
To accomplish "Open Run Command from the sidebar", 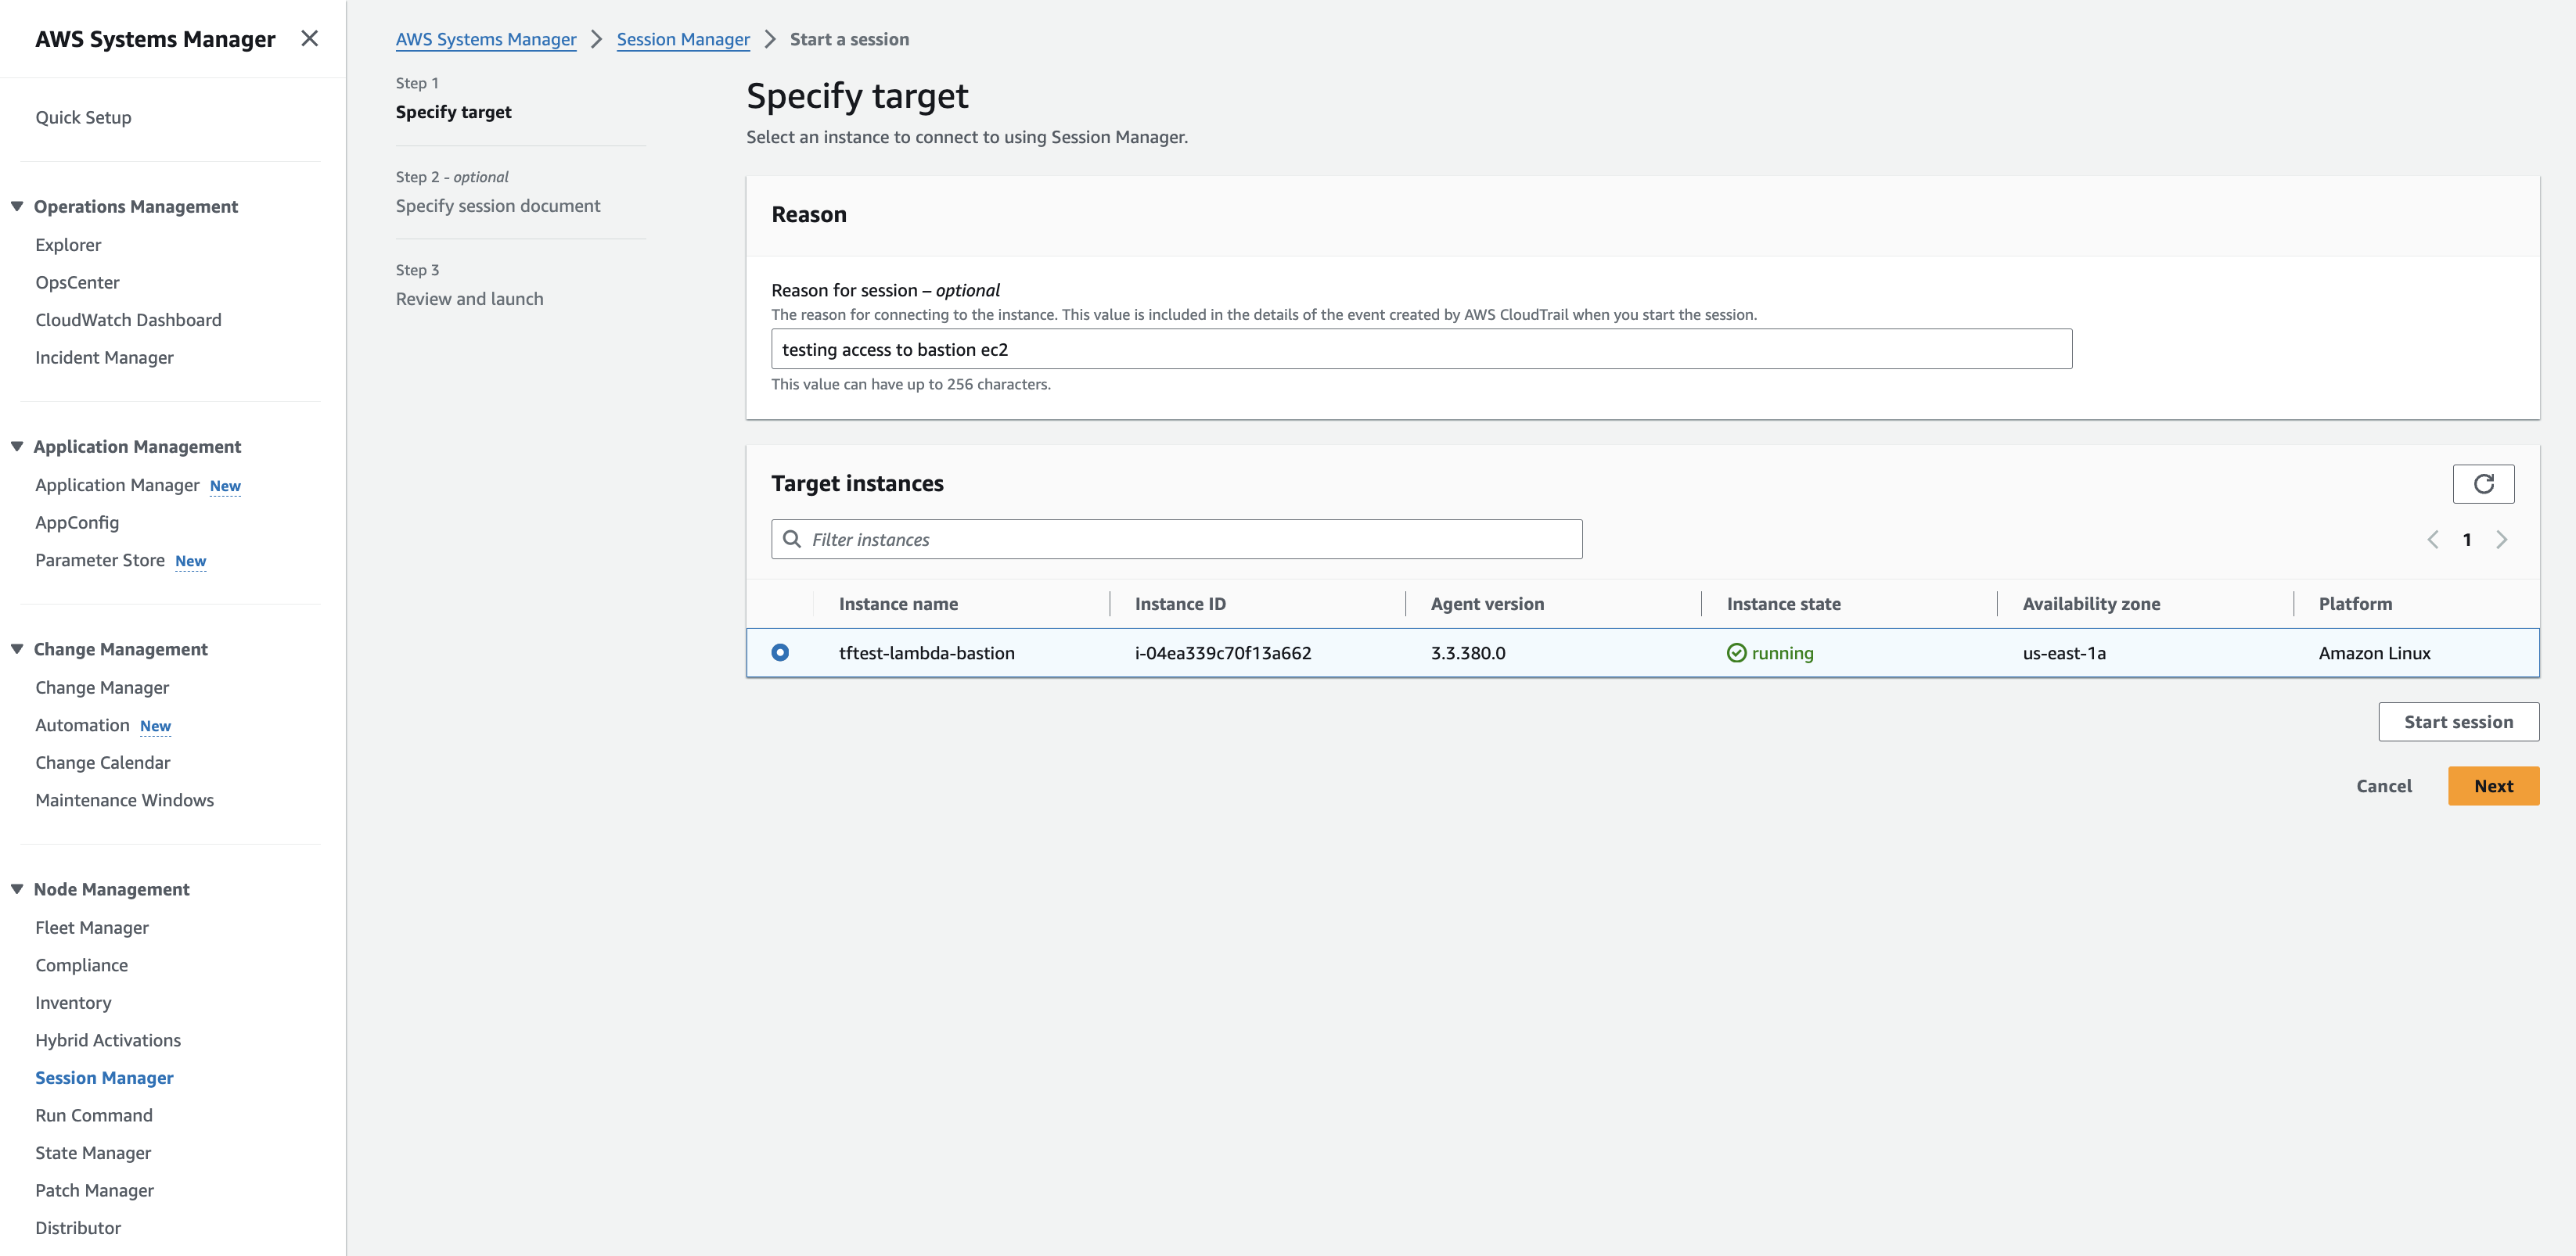I will click(x=94, y=1115).
